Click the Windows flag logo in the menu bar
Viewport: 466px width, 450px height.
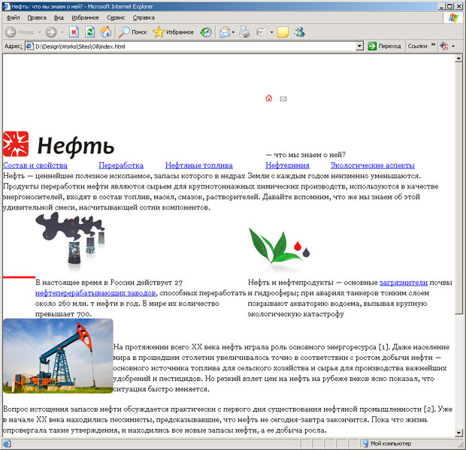(453, 18)
